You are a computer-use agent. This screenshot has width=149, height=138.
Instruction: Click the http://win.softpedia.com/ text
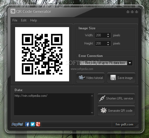(x=31, y=96)
